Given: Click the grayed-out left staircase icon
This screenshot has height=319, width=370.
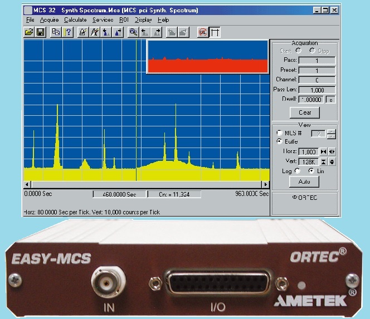Looking at the screenshot, I should [172, 32].
